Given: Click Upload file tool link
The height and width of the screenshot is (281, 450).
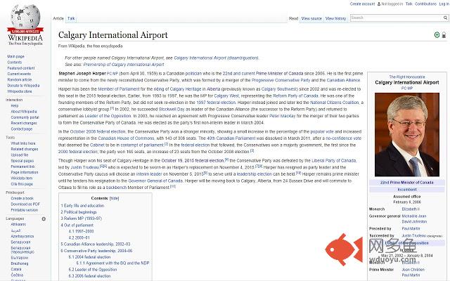Looking at the screenshot, I should pyautogui.click(x=20, y=155).
